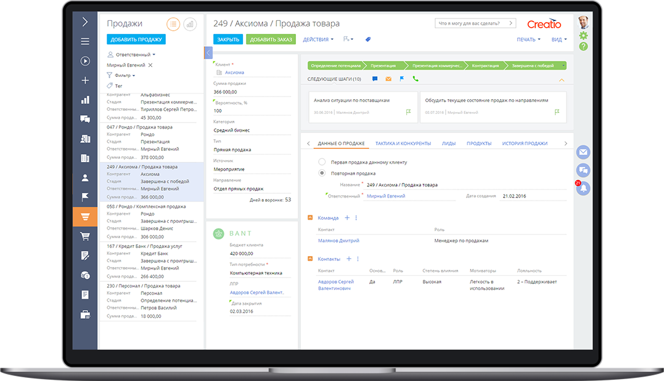The height and width of the screenshot is (381, 664).
Task: Create email via orange envelope icon
Action: coord(388,79)
